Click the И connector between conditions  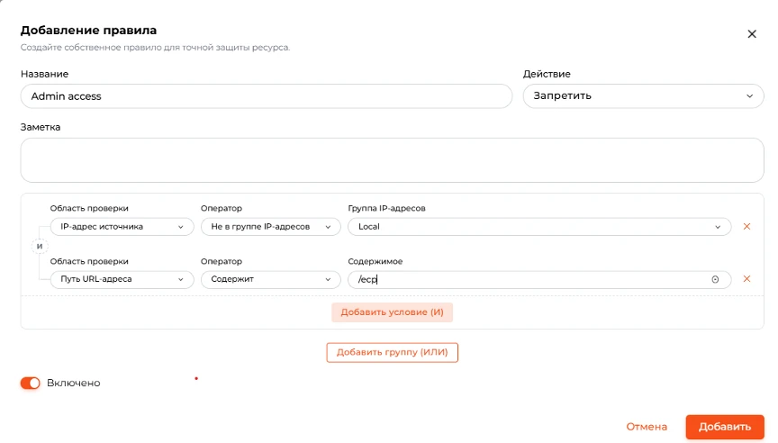pos(40,246)
